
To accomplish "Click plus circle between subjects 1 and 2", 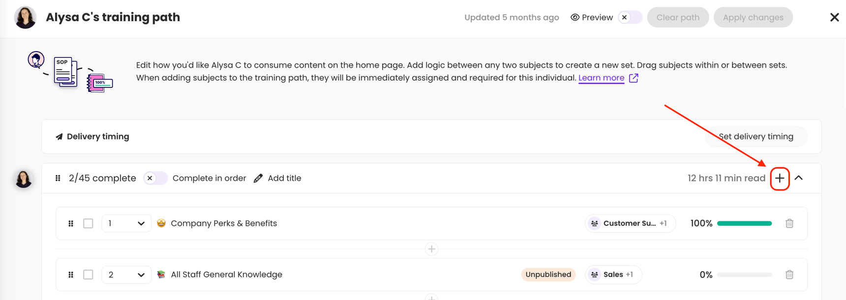I will point(431,249).
